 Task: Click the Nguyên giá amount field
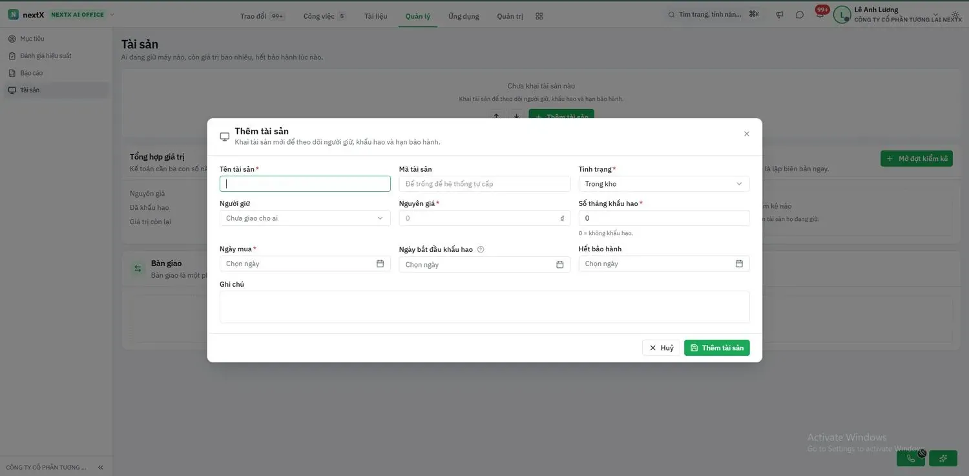pyautogui.click(x=484, y=218)
